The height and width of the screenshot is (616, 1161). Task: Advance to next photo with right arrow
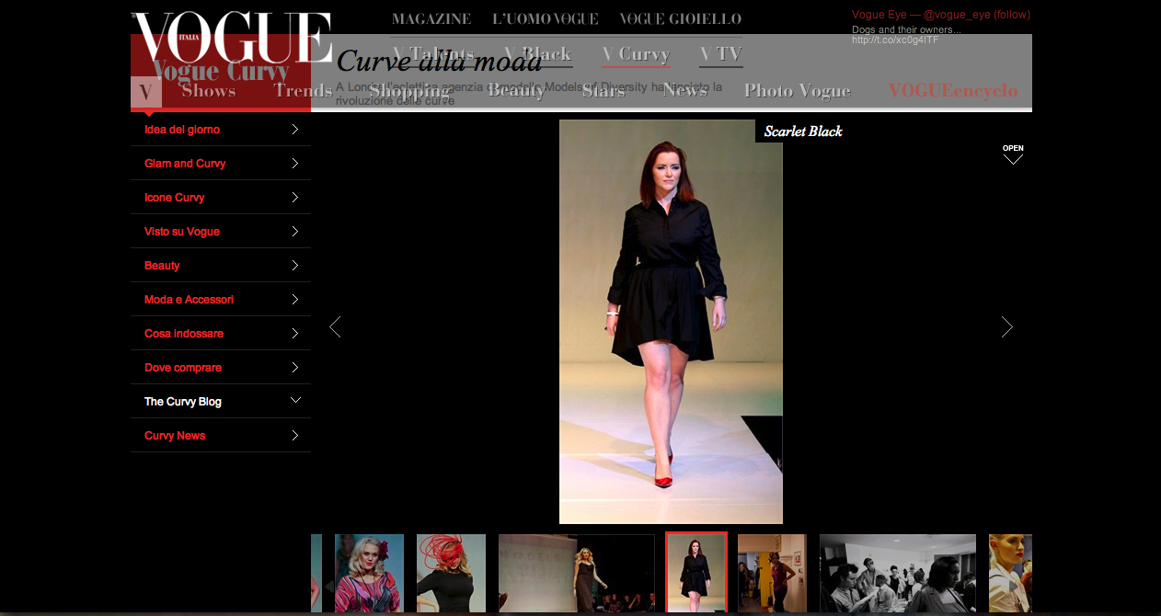point(1006,326)
